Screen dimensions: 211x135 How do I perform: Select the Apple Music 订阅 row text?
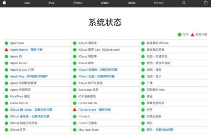tap(22, 70)
